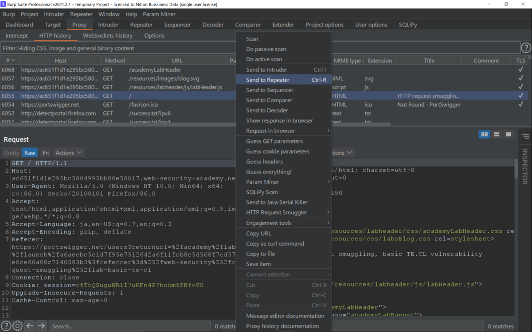
Task: Sort history by the Host column header
Action: tap(61, 61)
